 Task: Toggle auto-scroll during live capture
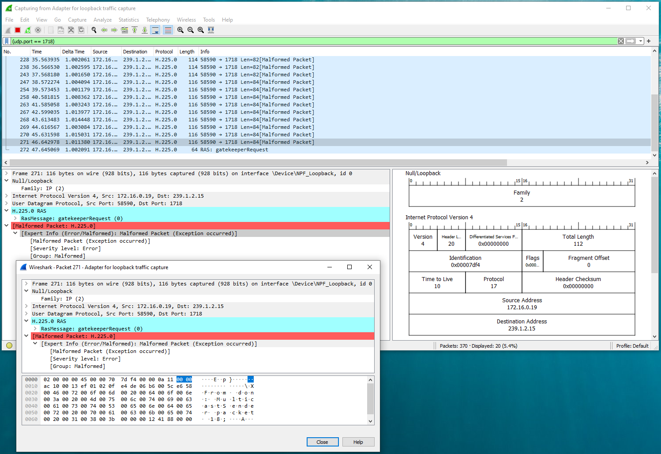pos(155,30)
